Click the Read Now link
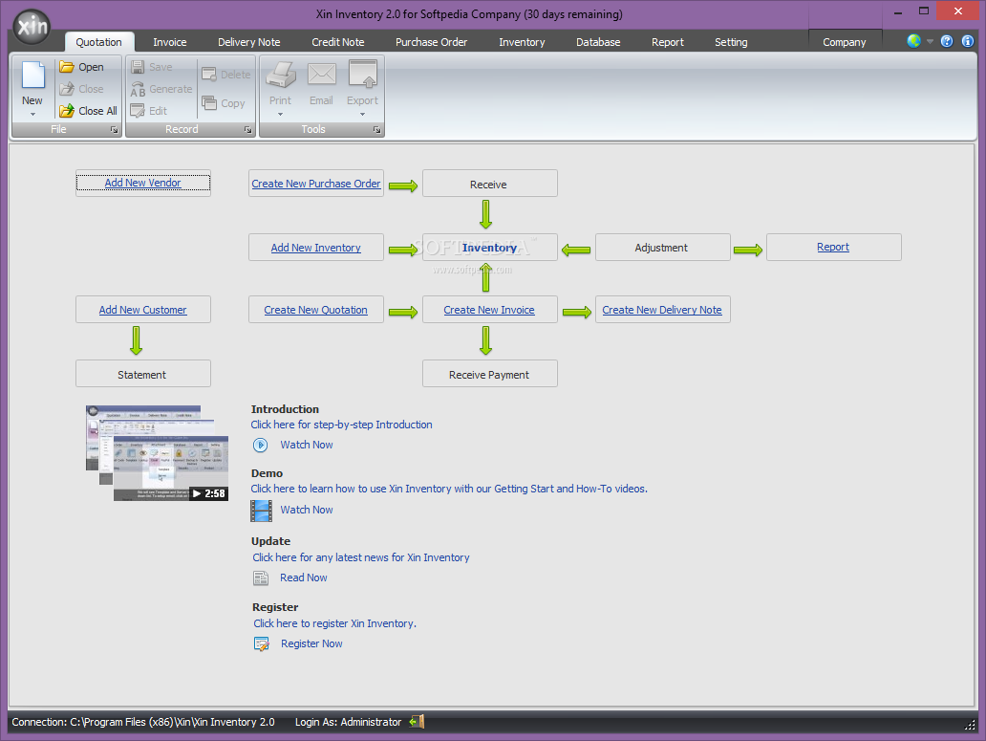 tap(304, 578)
